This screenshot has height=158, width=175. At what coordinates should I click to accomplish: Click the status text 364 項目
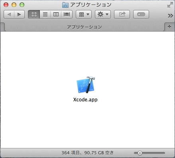coord(71,153)
